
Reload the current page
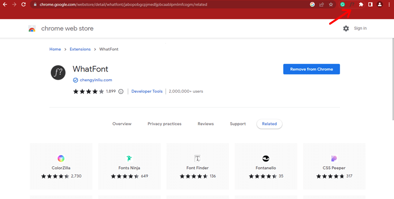coord(24,4)
